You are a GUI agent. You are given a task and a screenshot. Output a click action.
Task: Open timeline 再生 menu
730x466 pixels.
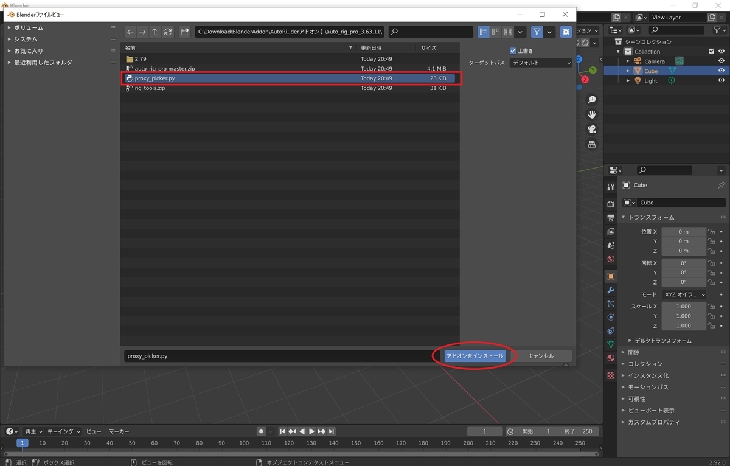[33, 431]
